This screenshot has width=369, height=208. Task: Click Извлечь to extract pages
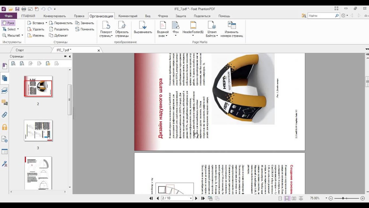pyautogui.click(x=36, y=36)
